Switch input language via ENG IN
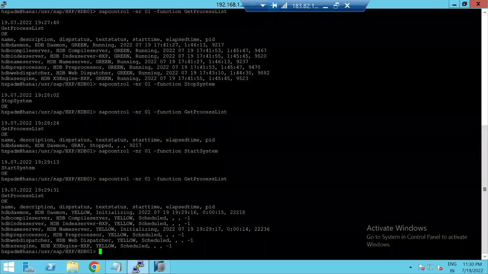 pyautogui.click(x=452, y=267)
